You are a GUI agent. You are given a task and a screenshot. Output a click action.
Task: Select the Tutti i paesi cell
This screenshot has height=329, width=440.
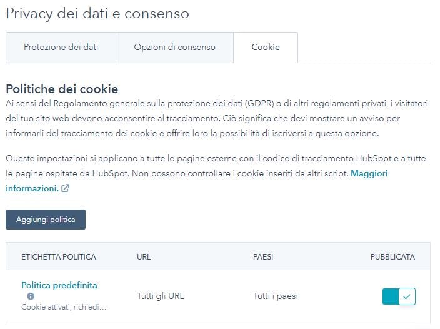tap(276, 296)
